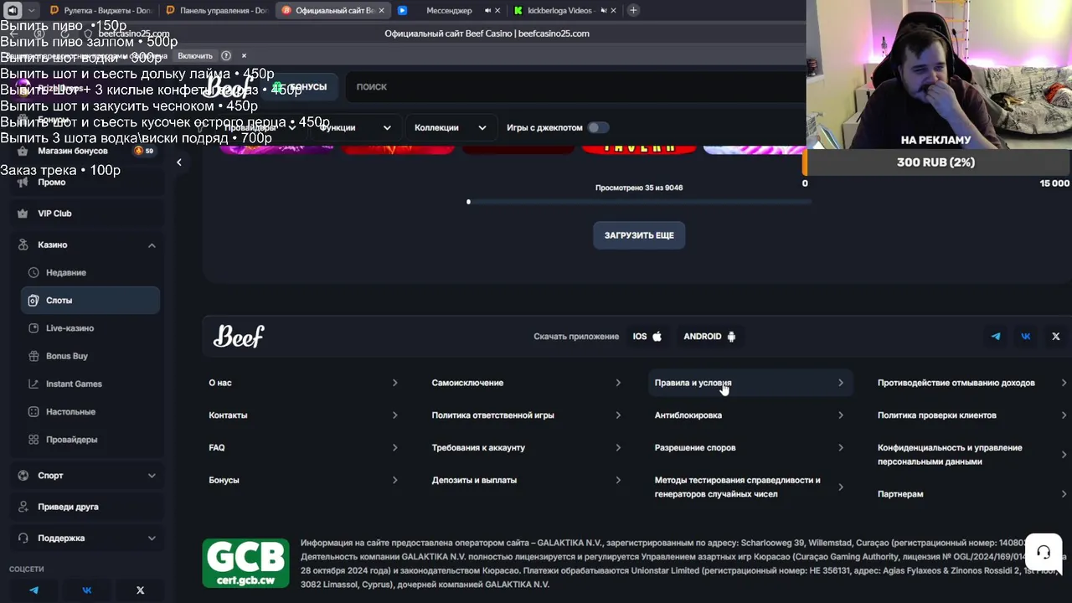Download the IOS app
Screen dimensions: 1072x603
coord(647,336)
